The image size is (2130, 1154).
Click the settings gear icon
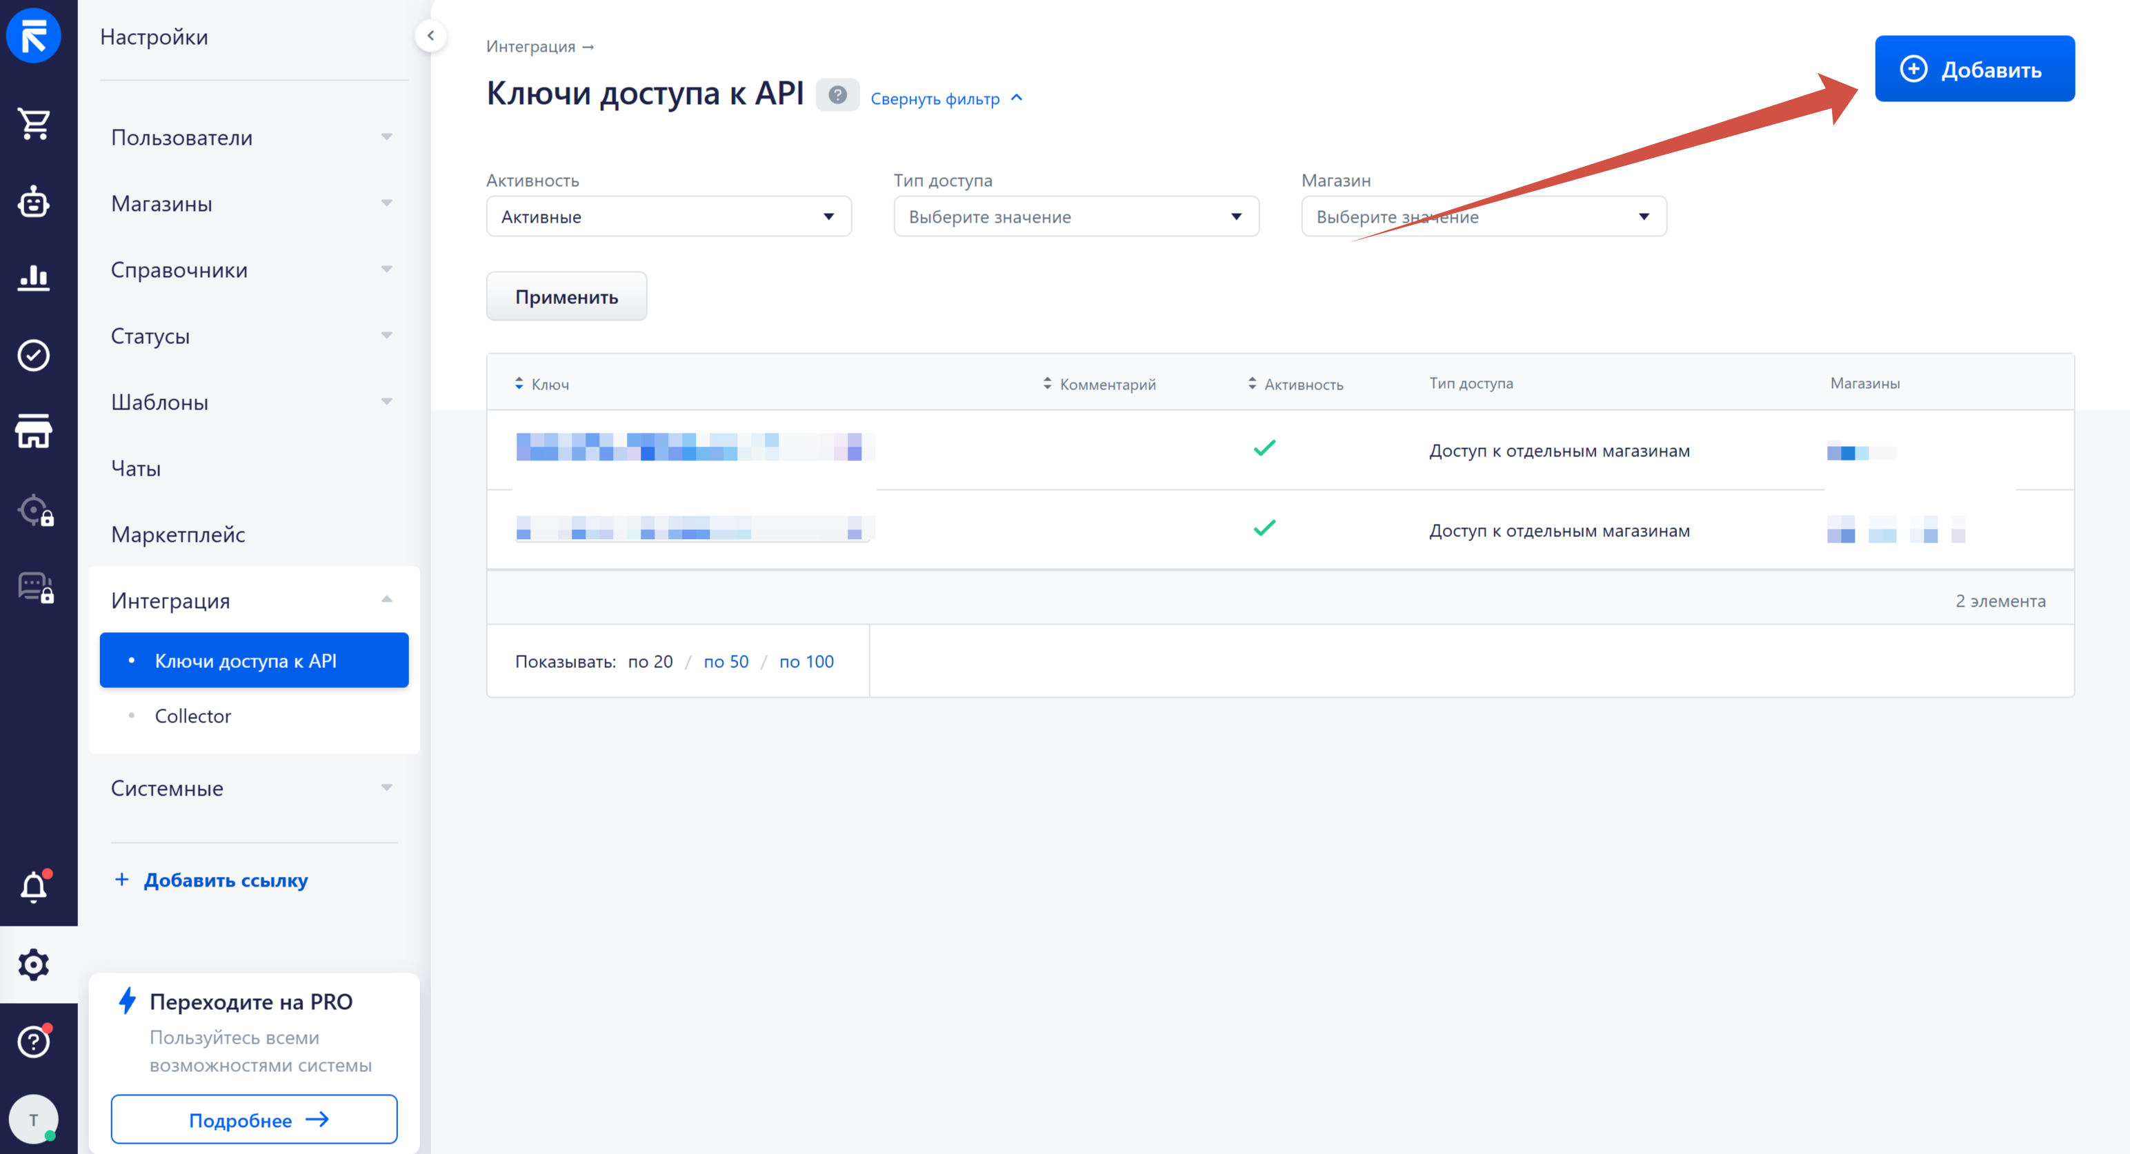click(x=34, y=964)
